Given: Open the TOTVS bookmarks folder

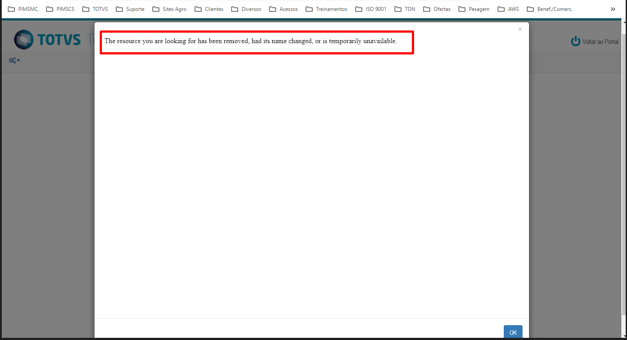Looking at the screenshot, I should click(95, 9).
